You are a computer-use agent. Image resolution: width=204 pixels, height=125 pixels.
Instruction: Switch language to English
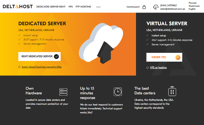pos(192,9)
